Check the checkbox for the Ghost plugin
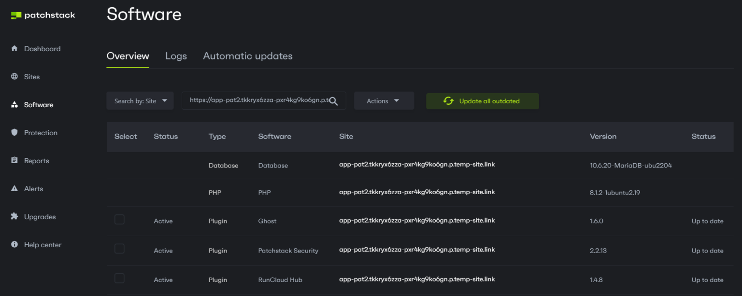This screenshot has width=742, height=296. (119, 219)
